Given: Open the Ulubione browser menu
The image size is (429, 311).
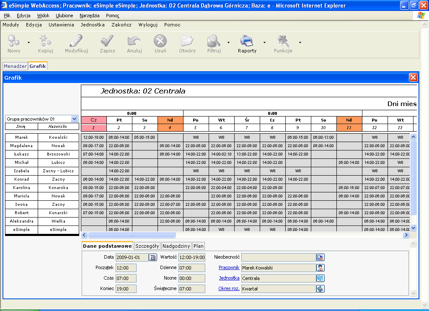Looking at the screenshot, I should pos(64,16).
